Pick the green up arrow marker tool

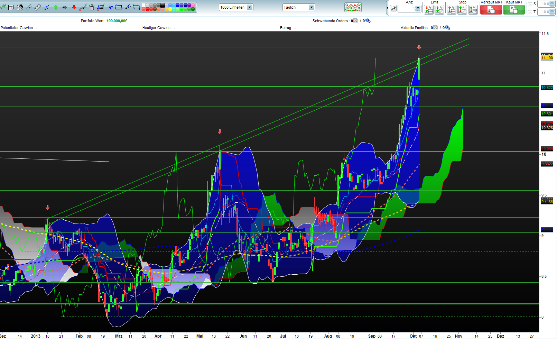pyautogui.click(x=56, y=7)
